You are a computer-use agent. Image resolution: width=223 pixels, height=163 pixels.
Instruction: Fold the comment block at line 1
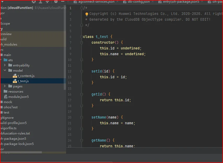pos(82,8)
